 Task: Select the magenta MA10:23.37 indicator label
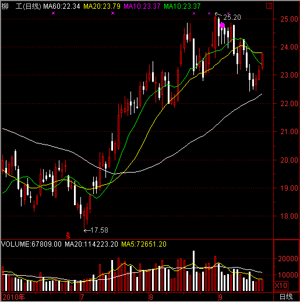point(142,6)
